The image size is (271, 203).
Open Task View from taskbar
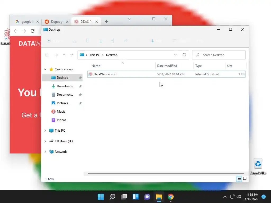(124, 197)
